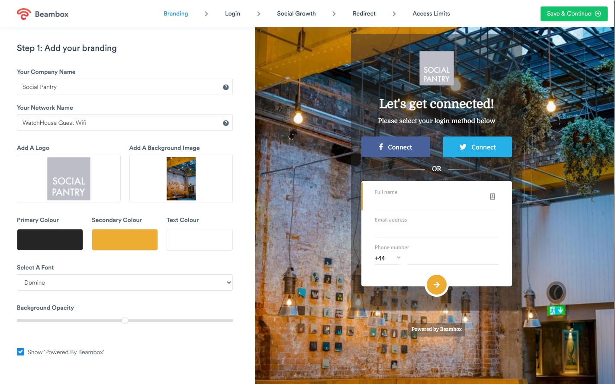
Task: Click help icon in Company Name field
Action: [x=225, y=87]
